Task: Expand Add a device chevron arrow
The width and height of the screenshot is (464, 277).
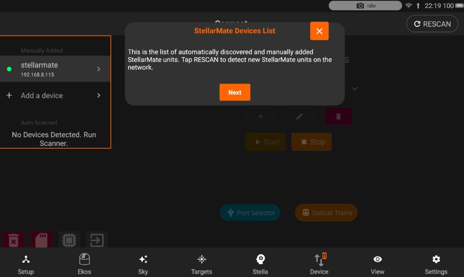Action: click(x=98, y=95)
